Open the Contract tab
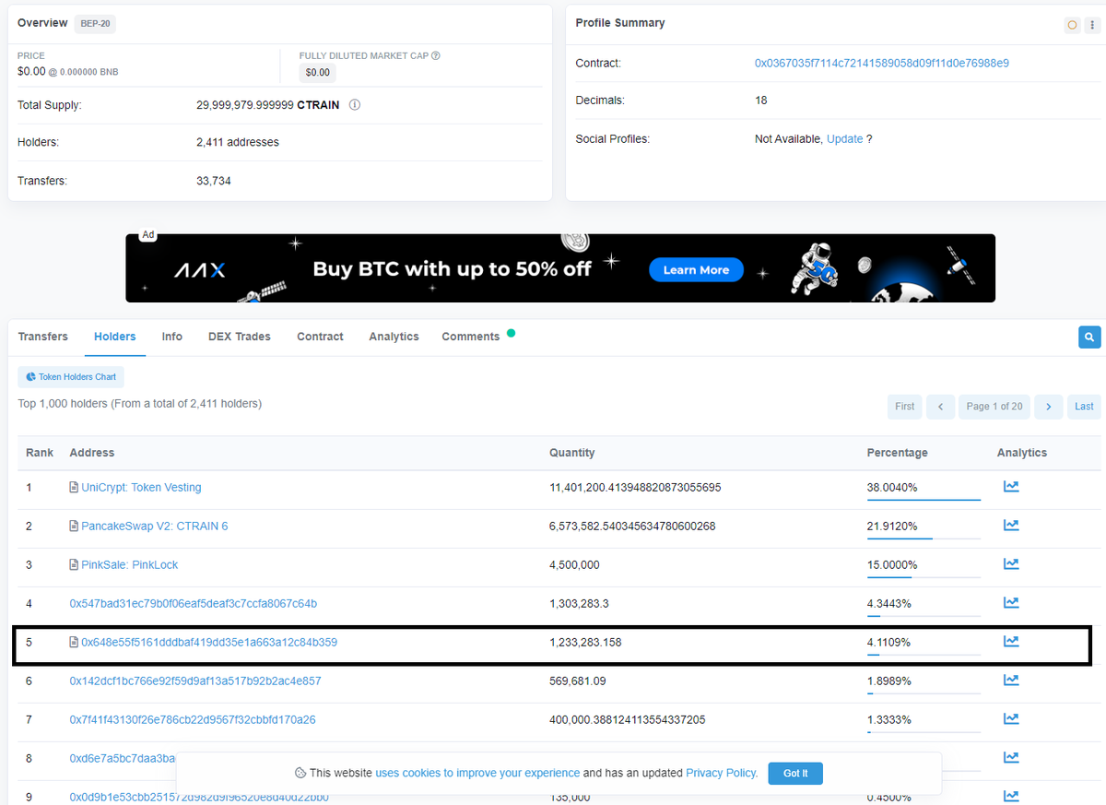 click(320, 336)
